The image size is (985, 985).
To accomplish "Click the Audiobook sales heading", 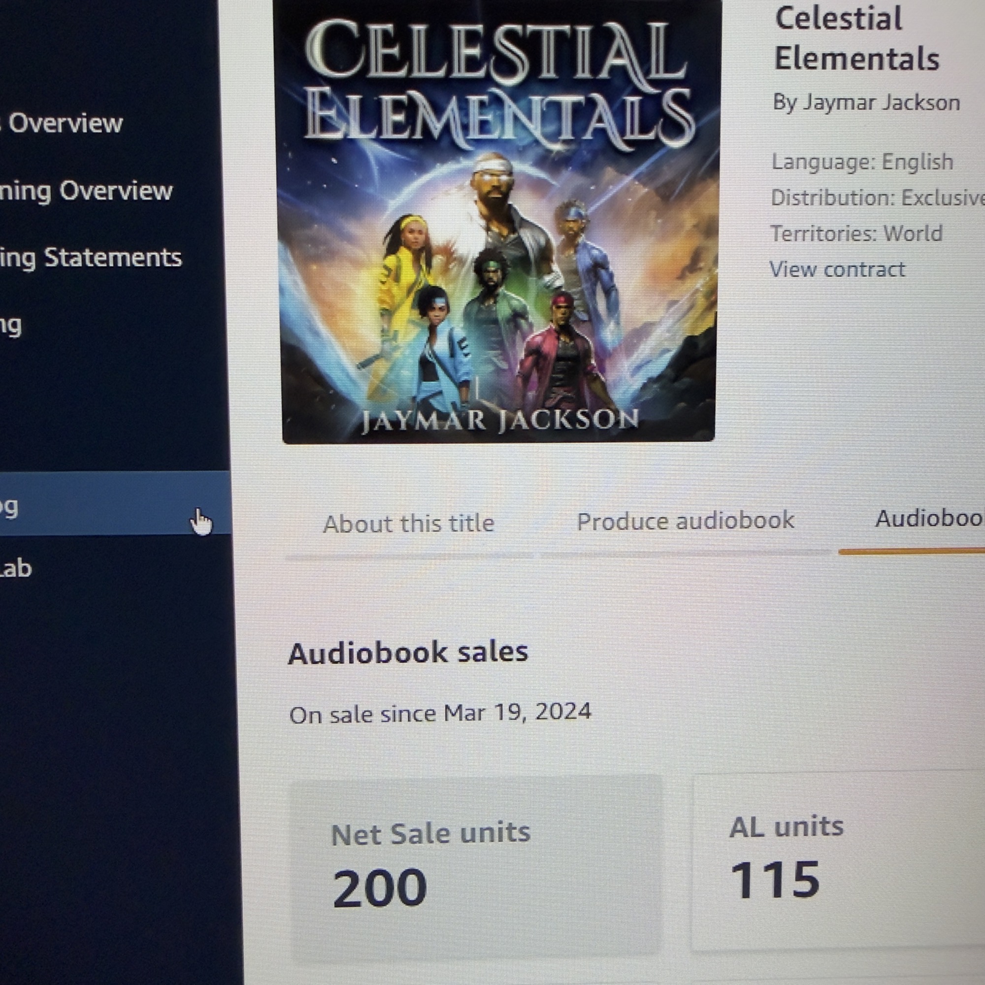I will coord(408,653).
